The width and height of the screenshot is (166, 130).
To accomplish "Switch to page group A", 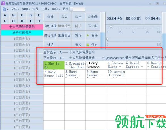I will (5, 15).
